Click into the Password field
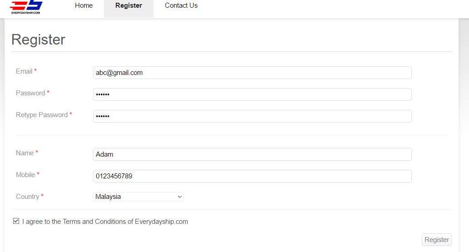 (252, 94)
